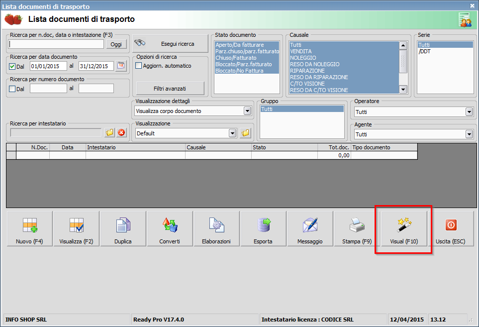Select RIPARAZIONE causale
The width and height of the screenshot is (479, 327).
point(344,71)
